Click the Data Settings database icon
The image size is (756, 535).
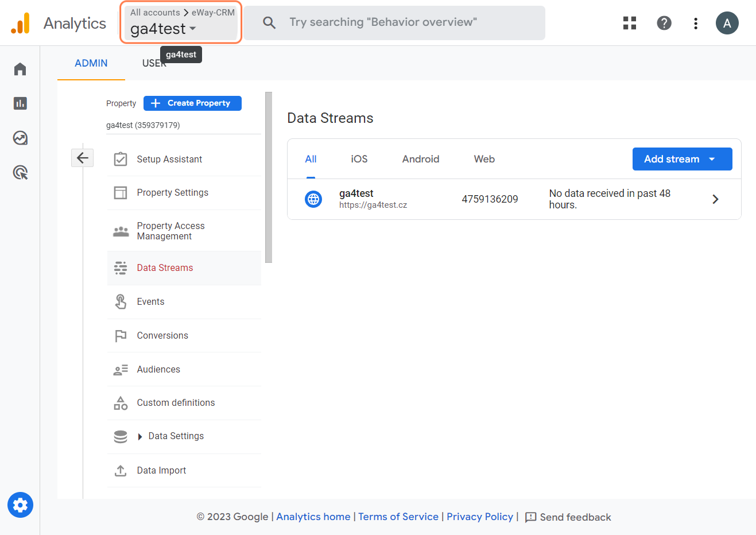click(x=121, y=437)
